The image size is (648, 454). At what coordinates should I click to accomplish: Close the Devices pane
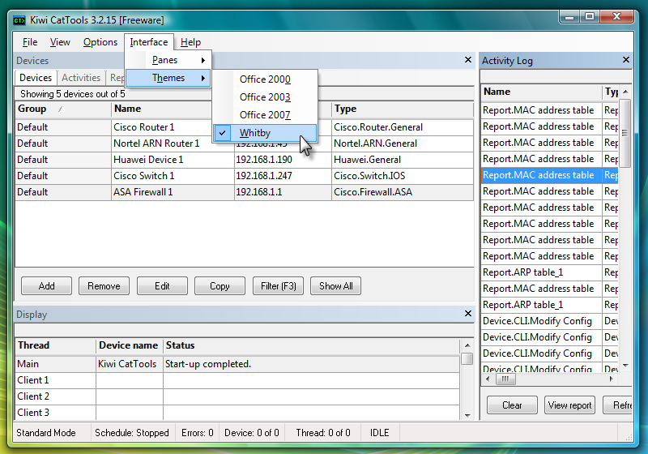[468, 60]
